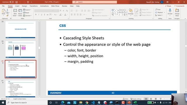Open the font name combo box

coord(44,11)
